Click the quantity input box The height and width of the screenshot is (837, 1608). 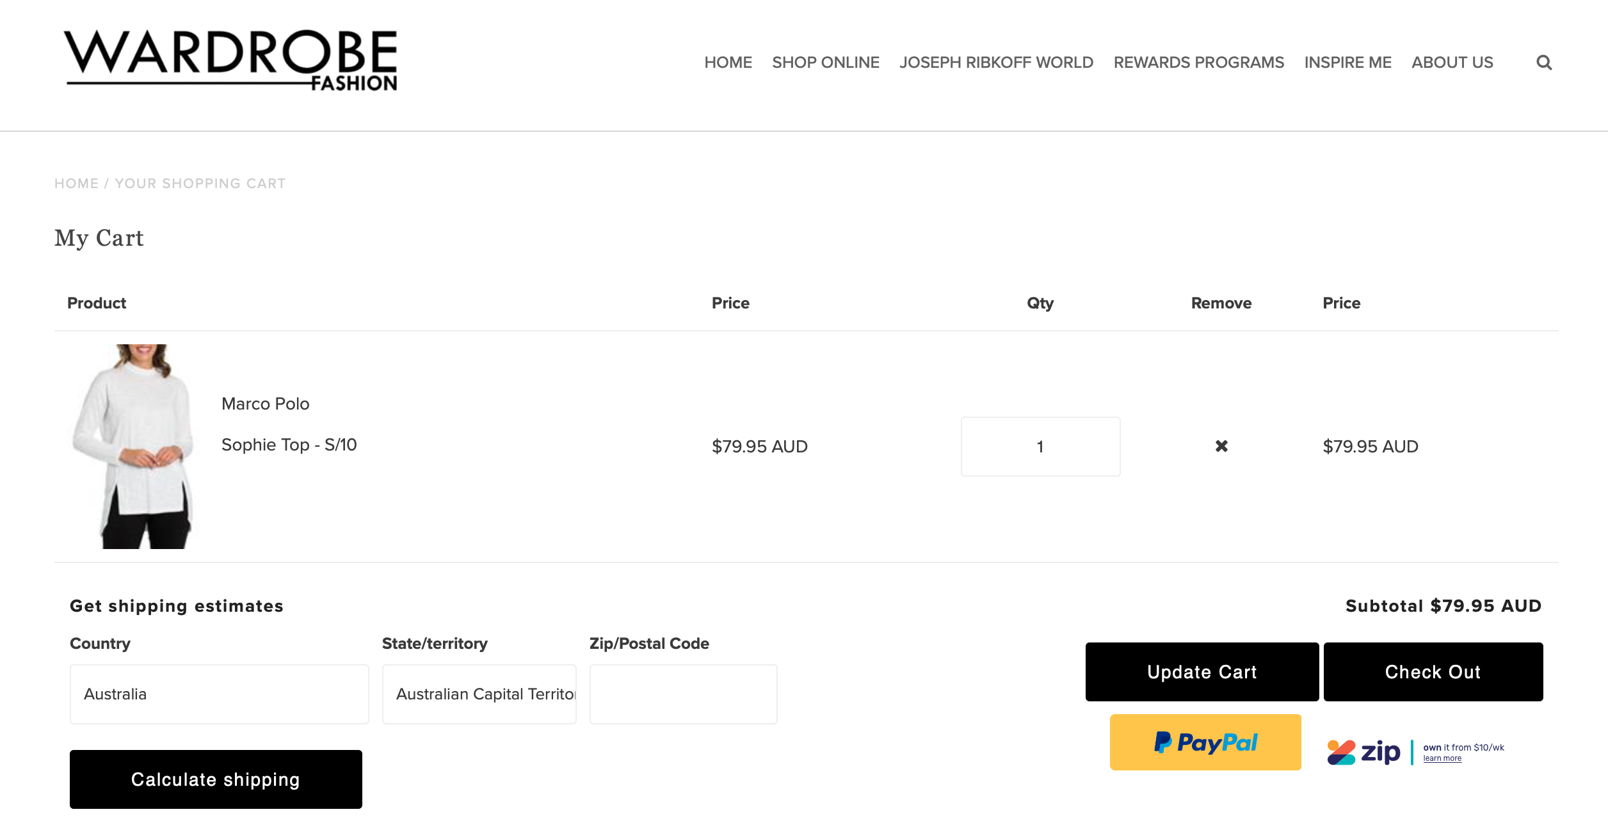[x=1040, y=447]
